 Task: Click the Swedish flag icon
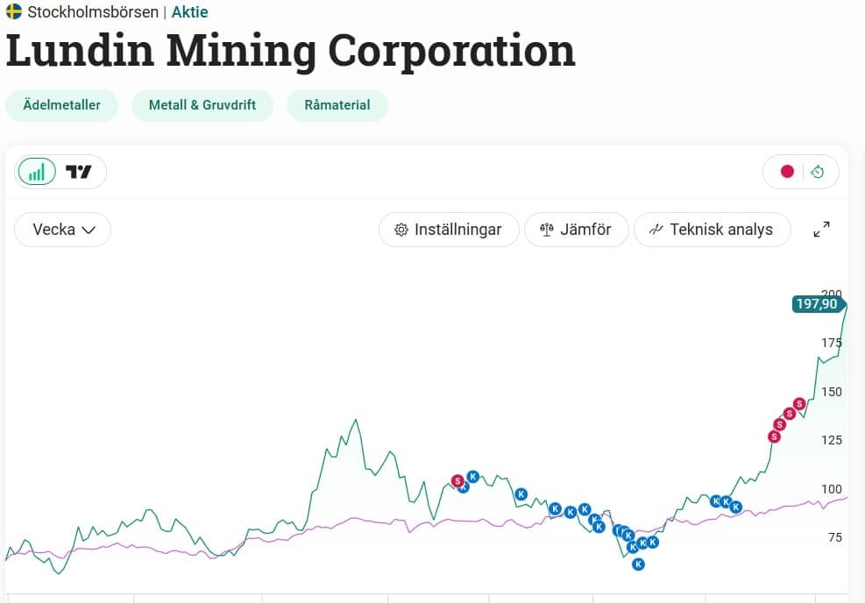point(14,12)
